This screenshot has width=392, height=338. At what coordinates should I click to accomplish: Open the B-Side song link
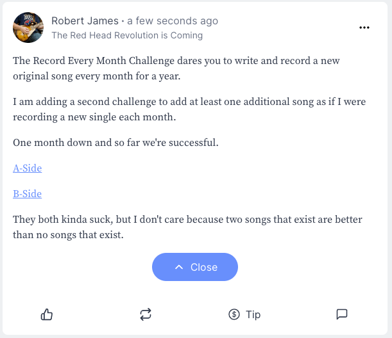pyautogui.click(x=28, y=194)
